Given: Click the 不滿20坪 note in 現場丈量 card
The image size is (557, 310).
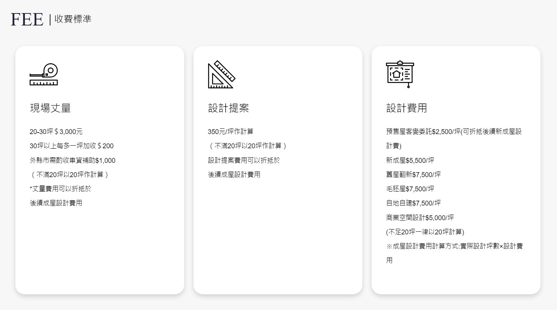Looking at the screenshot, I should [69, 174].
